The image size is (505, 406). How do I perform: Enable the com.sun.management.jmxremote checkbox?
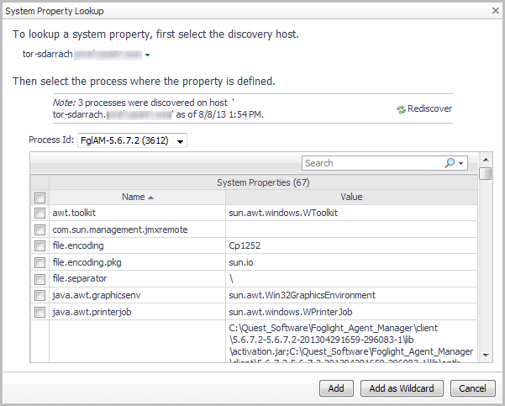pos(39,229)
